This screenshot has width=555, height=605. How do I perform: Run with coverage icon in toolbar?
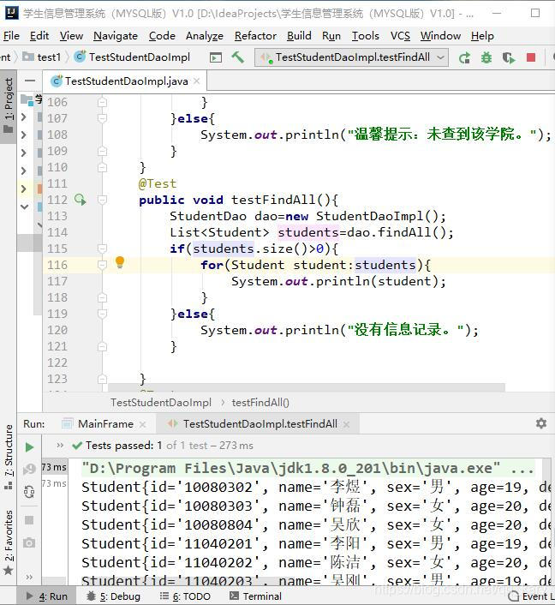coord(509,58)
